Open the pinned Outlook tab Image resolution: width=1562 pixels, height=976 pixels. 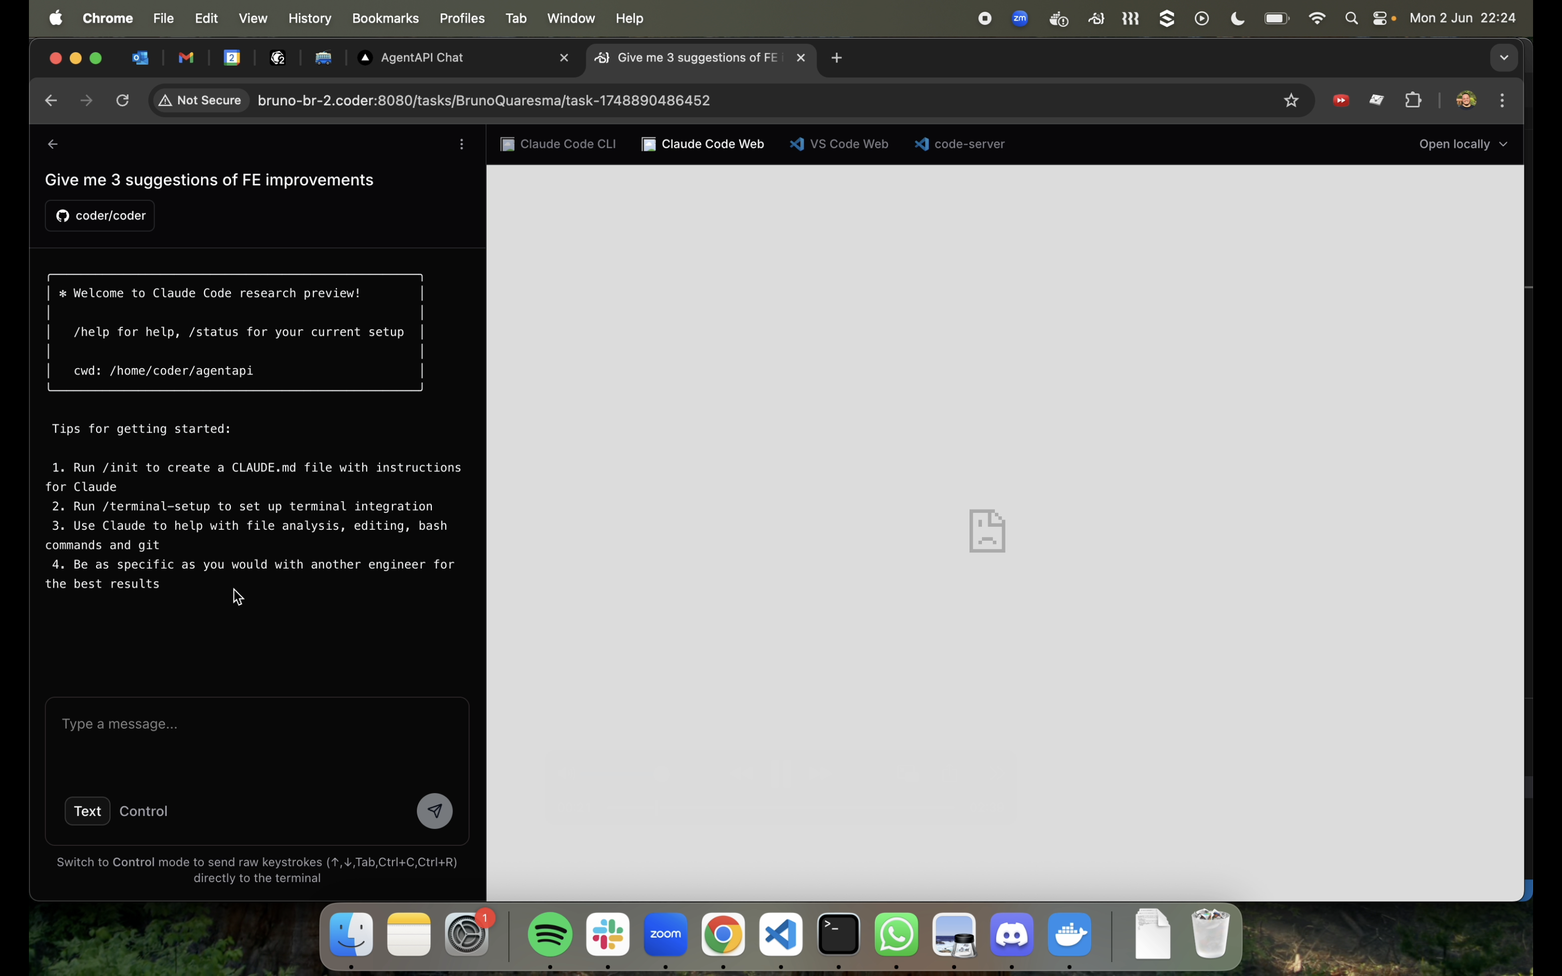point(140,58)
